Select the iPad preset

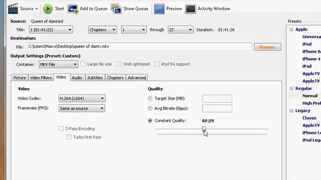click(x=307, y=66)
